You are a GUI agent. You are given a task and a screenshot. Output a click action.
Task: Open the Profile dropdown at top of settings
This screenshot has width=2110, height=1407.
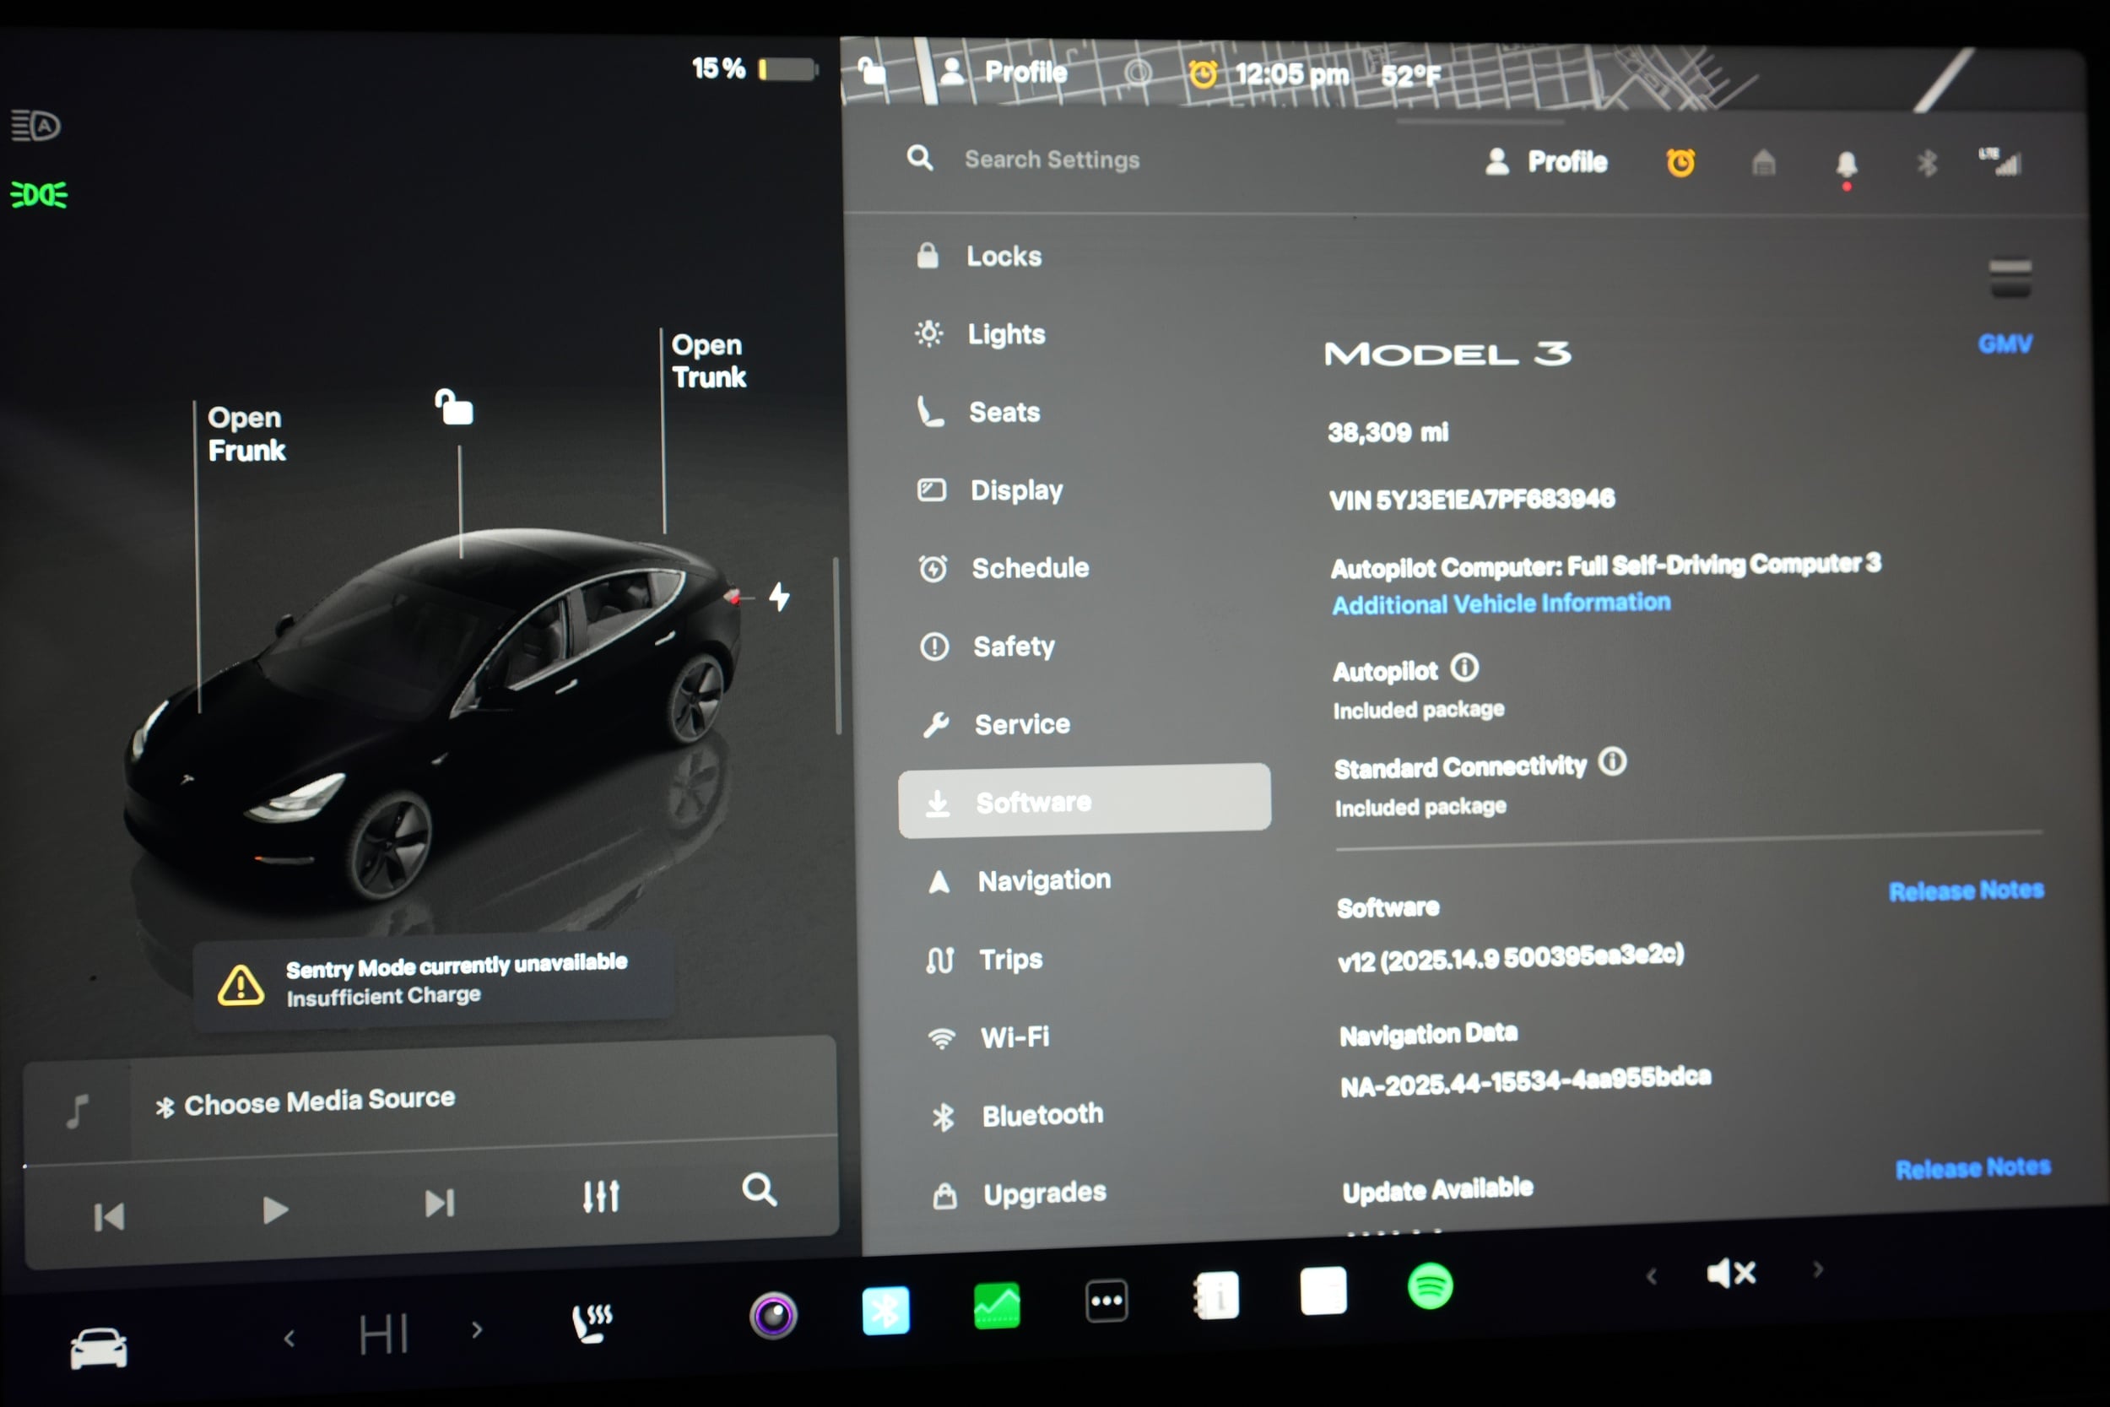(1548, 161)
